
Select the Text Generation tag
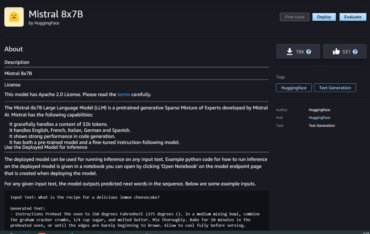[x=335, y=88]
